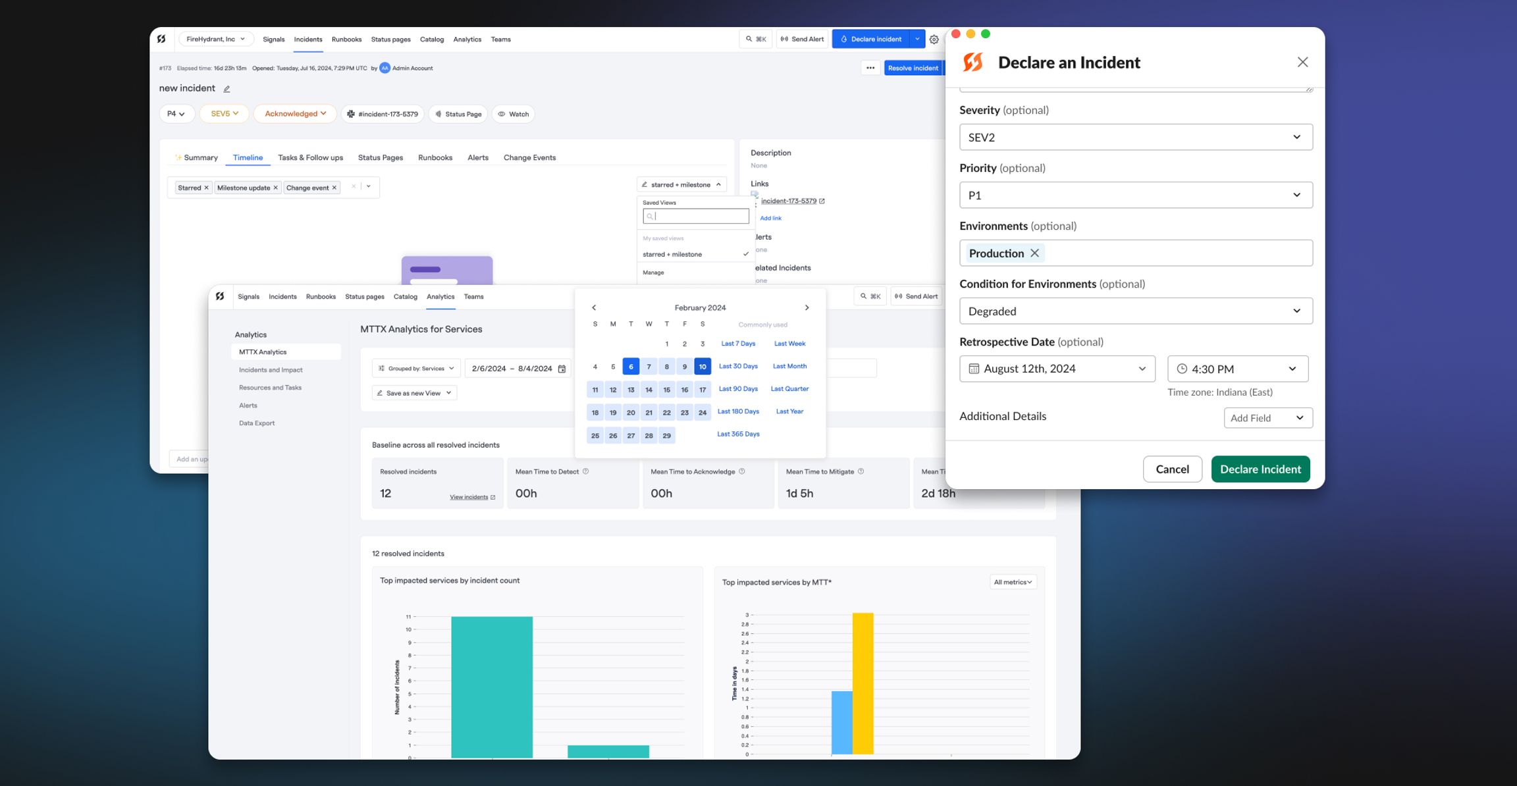This screenshot has height=786, width=1517.
Task: Expand the Severity SEV2 dropdown
Action: (x=1136, y=137)
